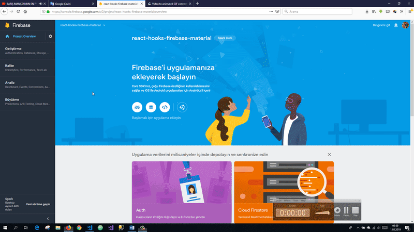Open recorder Effects menu
Image resolution: width=414 pixels, height=232 pixels.
(x=287, y=201)
